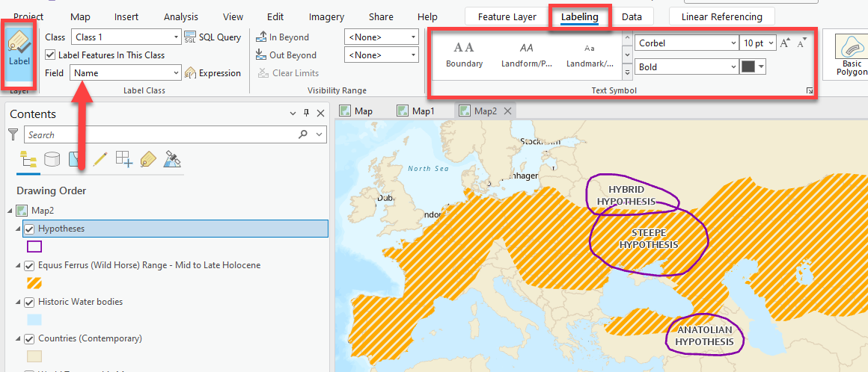Choose the Boundary text symbol style
The image size is (868, 372).
464,54
